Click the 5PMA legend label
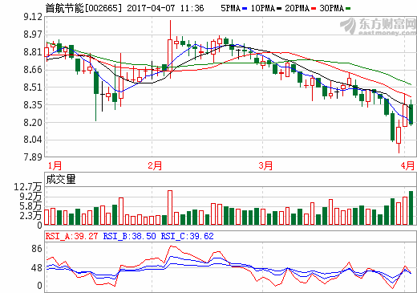Screen dimensions: 417x293 230,9
